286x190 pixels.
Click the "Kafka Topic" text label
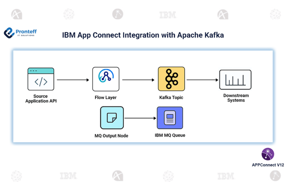click(171, 98)
